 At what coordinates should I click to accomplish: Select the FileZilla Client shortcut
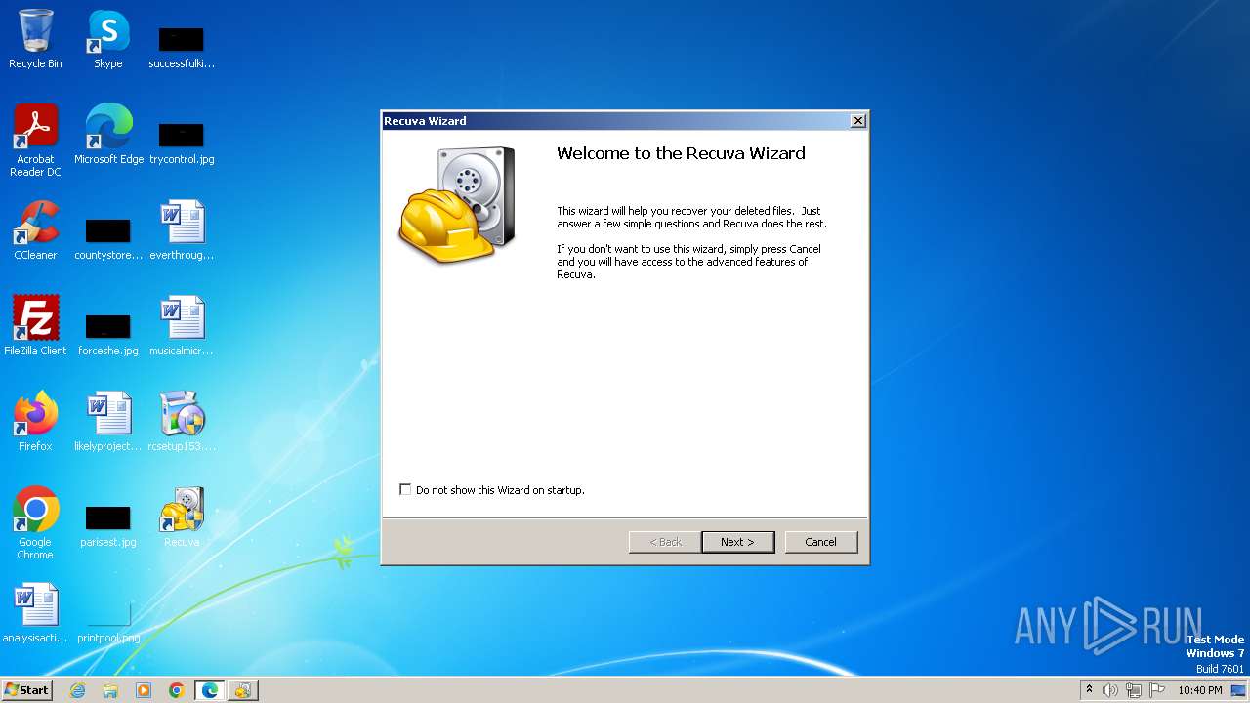[35, 326]
